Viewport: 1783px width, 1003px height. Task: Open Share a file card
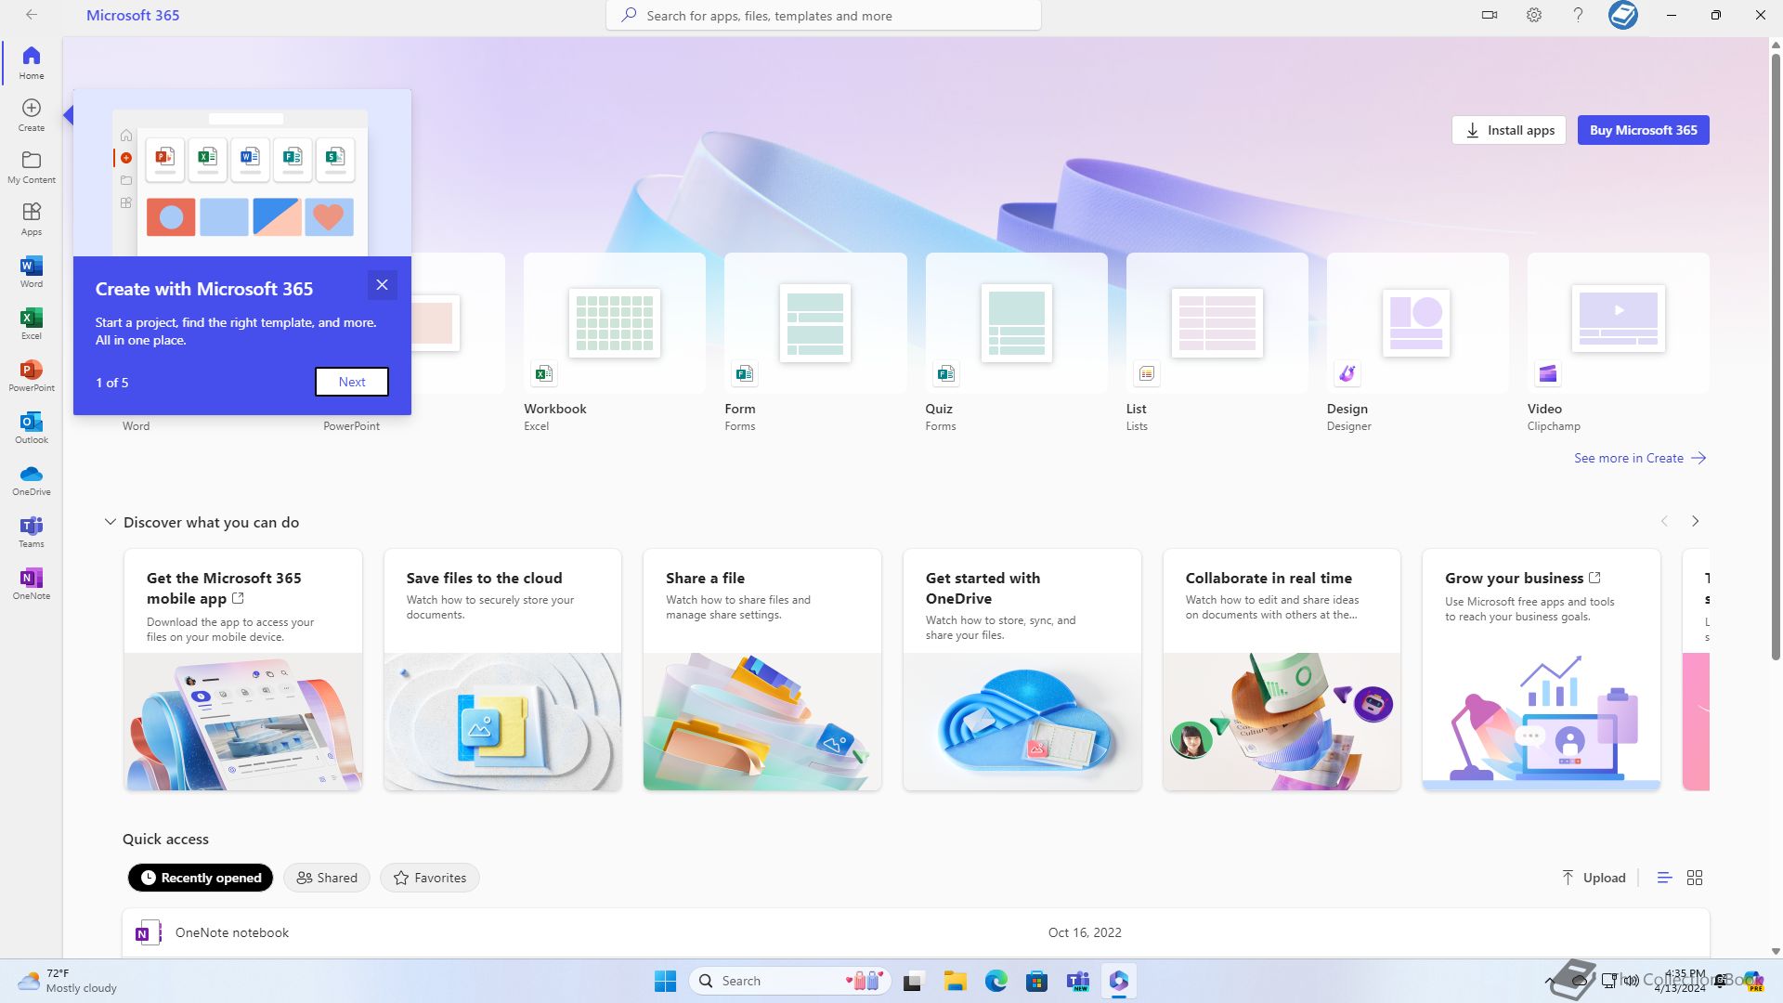[762, 670]
